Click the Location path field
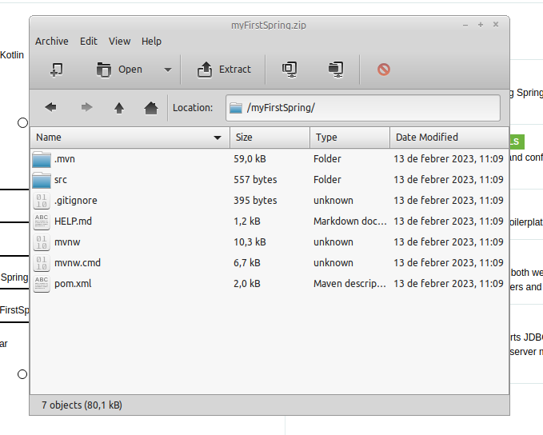This screenshot has height=435, width=543. tap(363, 108)
